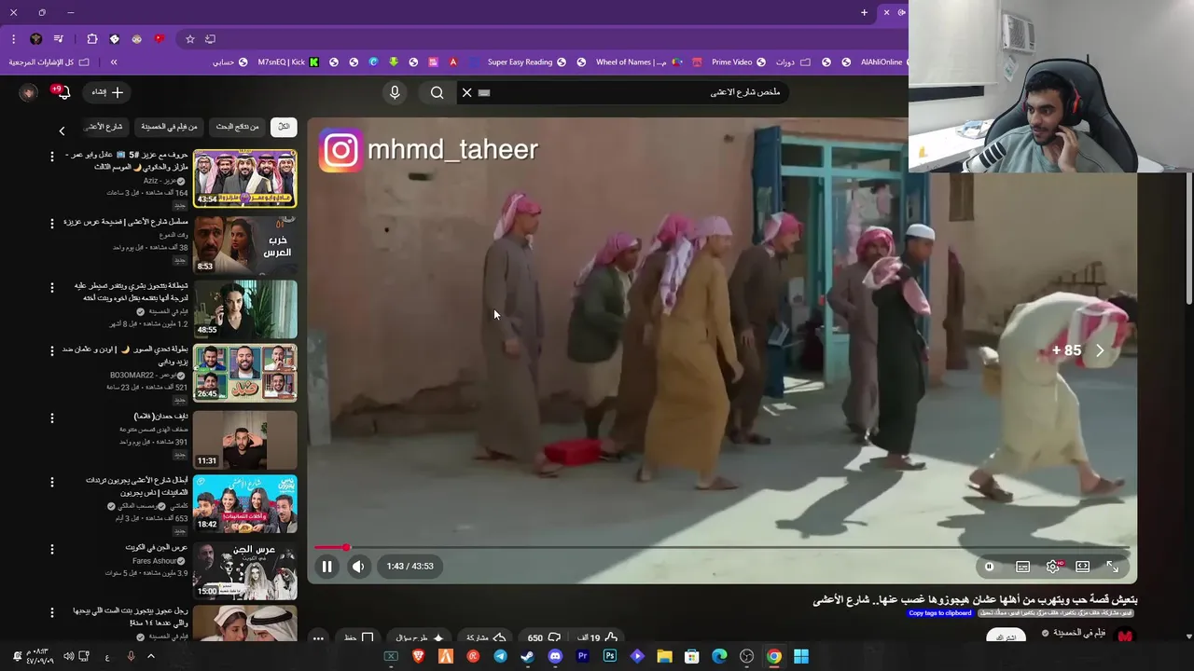Open voice search with the microphone icon
The height and width of the screenshot is (671, 1194).
pyautogui.click(x=395, y=92)
